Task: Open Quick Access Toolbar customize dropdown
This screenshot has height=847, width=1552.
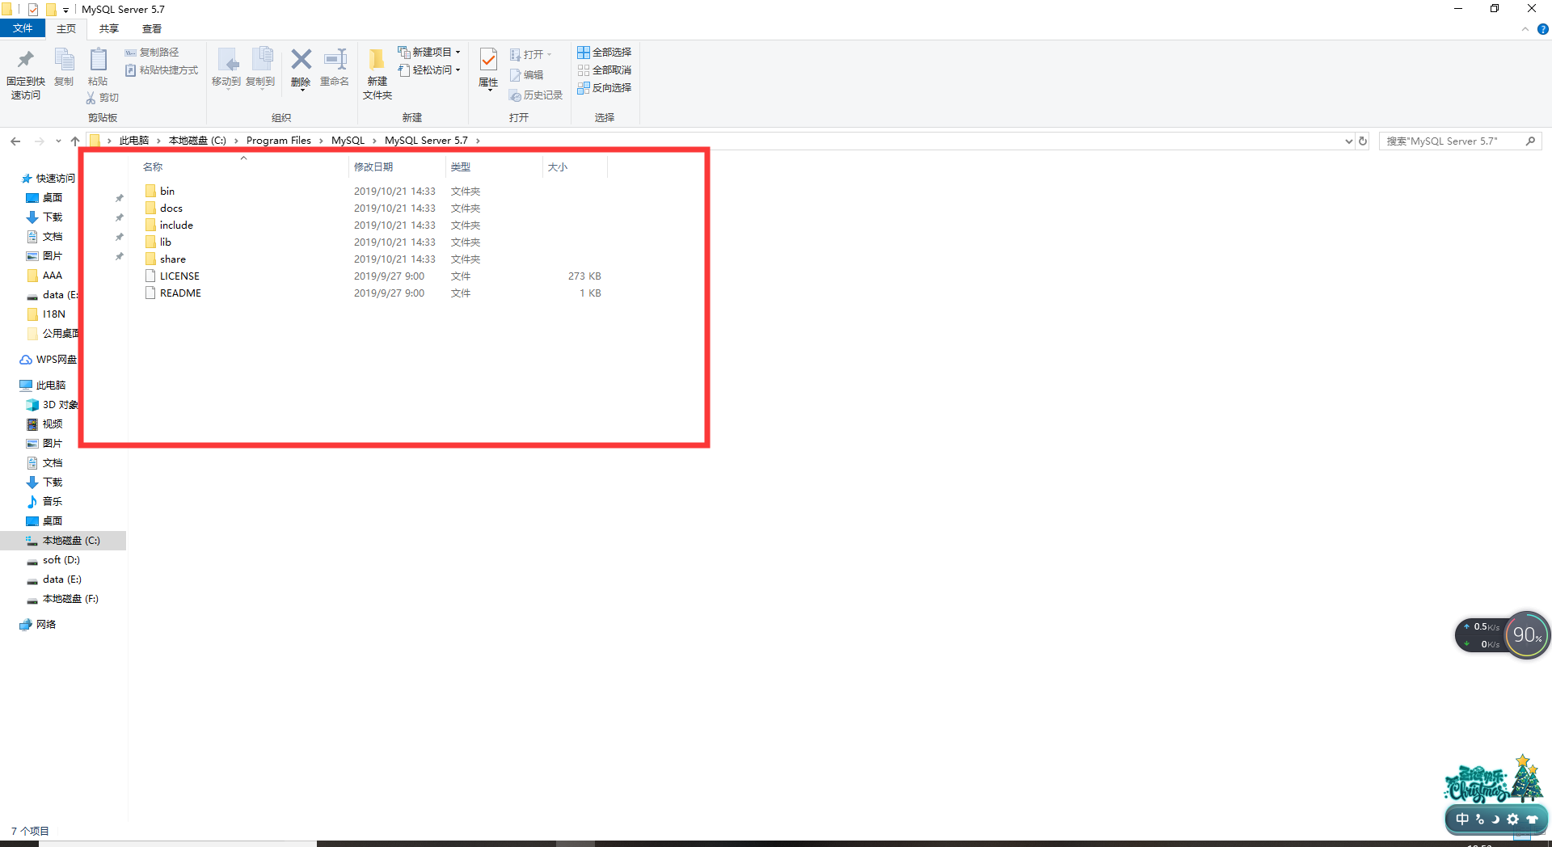Action: click(x=65, y=11)
